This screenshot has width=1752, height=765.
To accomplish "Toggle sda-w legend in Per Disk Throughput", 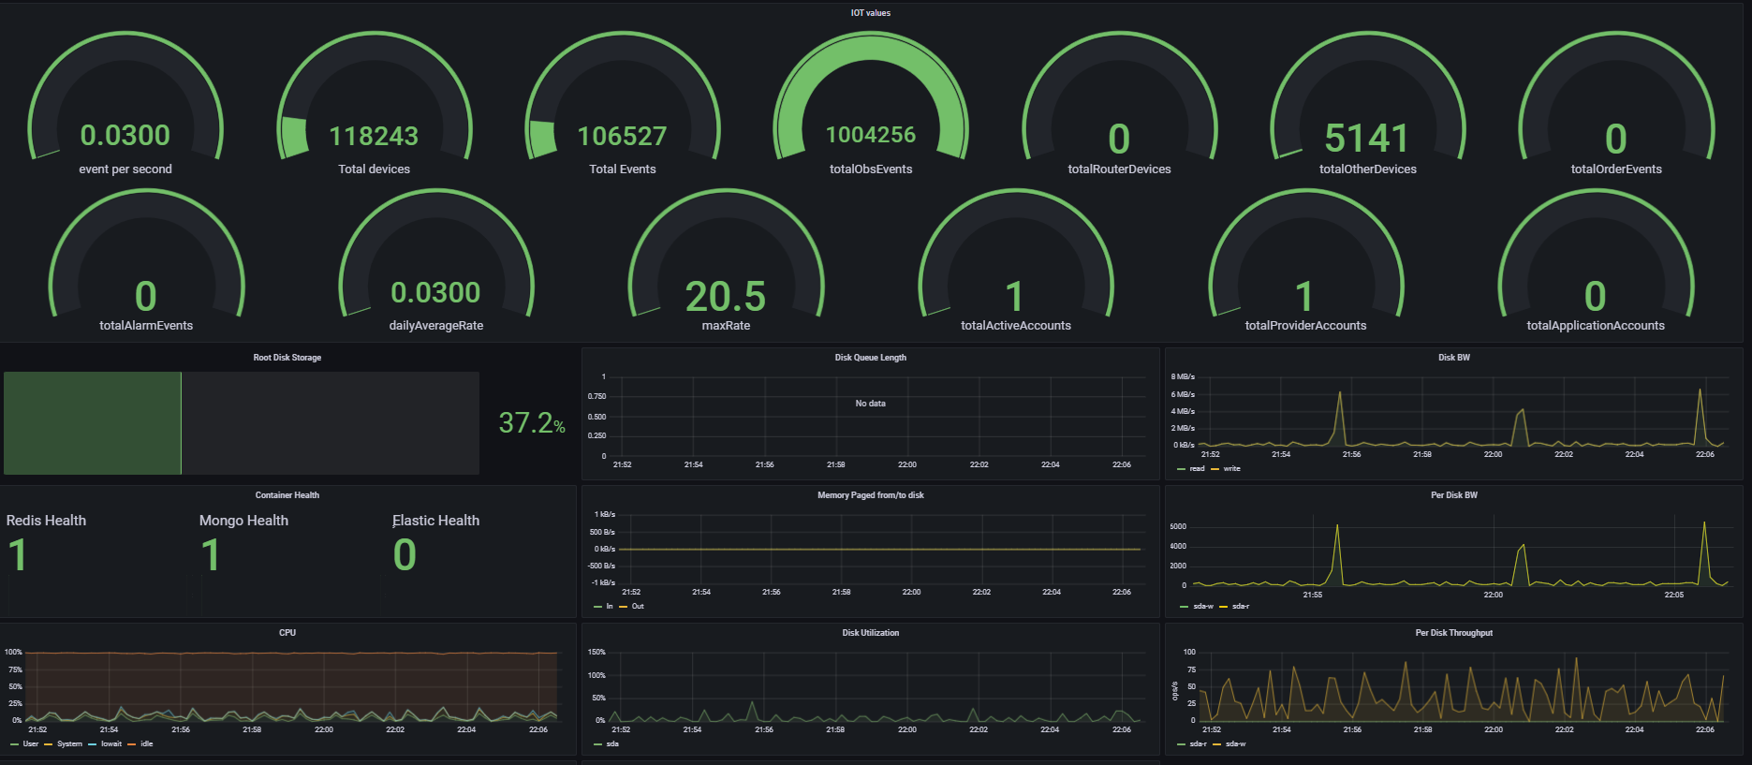I will pos(1235,744).
